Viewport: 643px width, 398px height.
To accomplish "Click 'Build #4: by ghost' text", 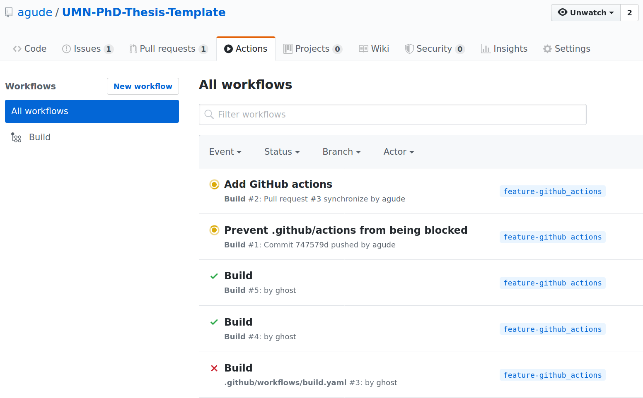I will (260, 337).
